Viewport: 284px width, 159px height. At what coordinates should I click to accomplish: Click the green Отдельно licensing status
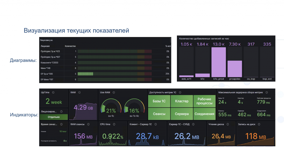point(54,117)
